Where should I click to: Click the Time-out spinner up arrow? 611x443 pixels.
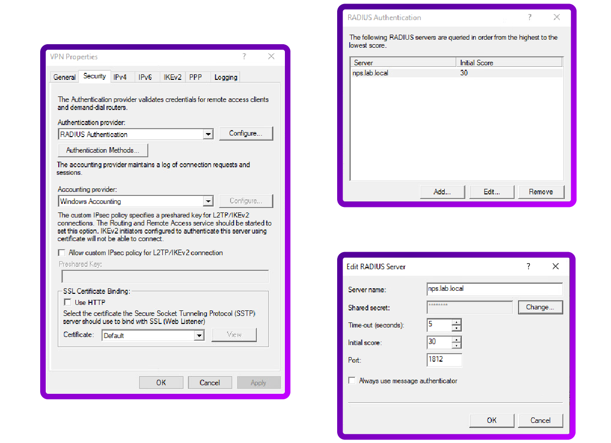[457, 322]
